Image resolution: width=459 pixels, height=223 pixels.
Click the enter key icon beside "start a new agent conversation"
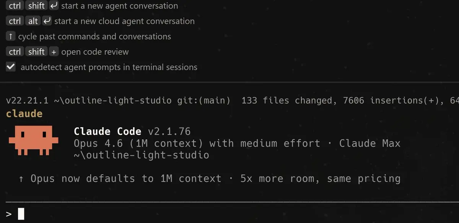click(x=54, y=6)
